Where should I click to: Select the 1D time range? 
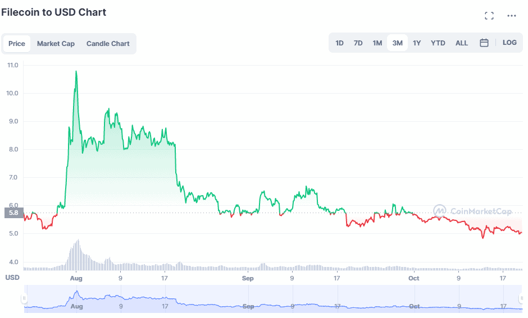tap(339, 43)
